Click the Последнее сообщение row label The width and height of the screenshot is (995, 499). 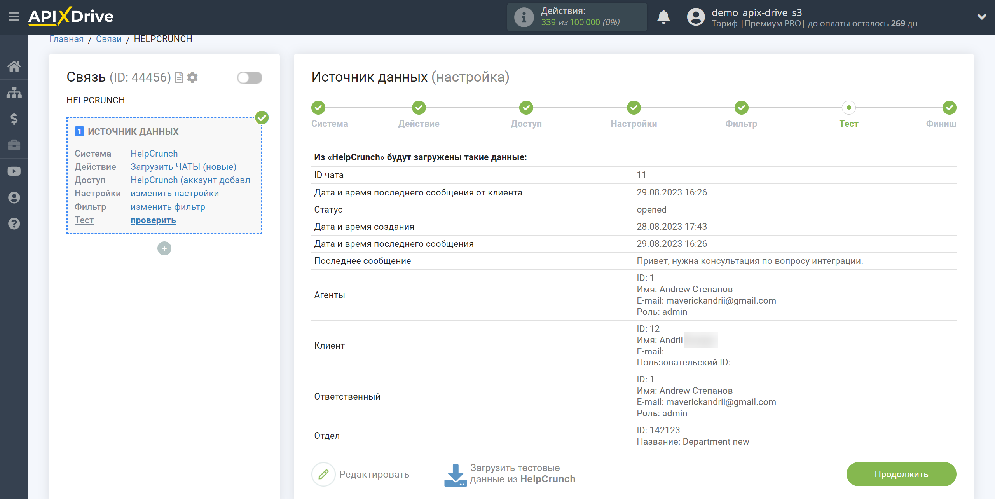(x=363, y=261)
